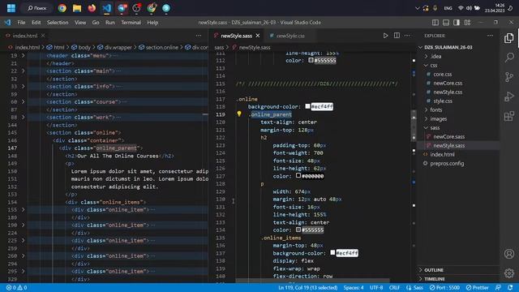
Task: Open the Accounts menu icon
Action: point(509,254)
